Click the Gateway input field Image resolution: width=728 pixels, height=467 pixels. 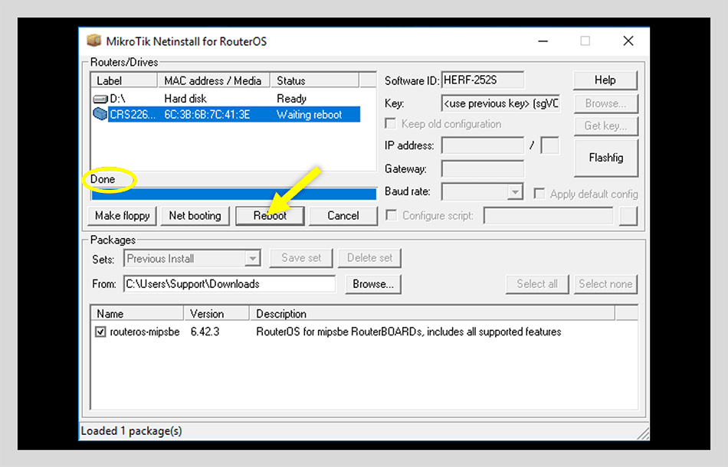[x=482, y=168]
